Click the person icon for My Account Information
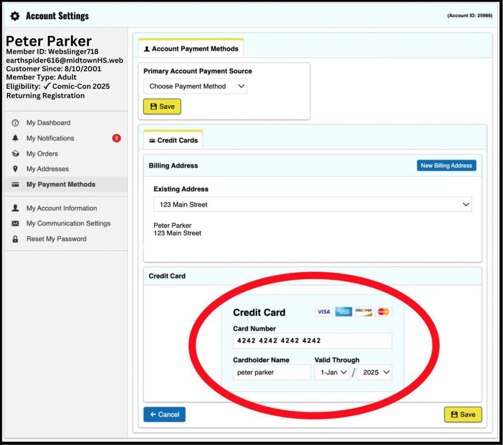Screen dimensions: 503x445 (15, 208)
